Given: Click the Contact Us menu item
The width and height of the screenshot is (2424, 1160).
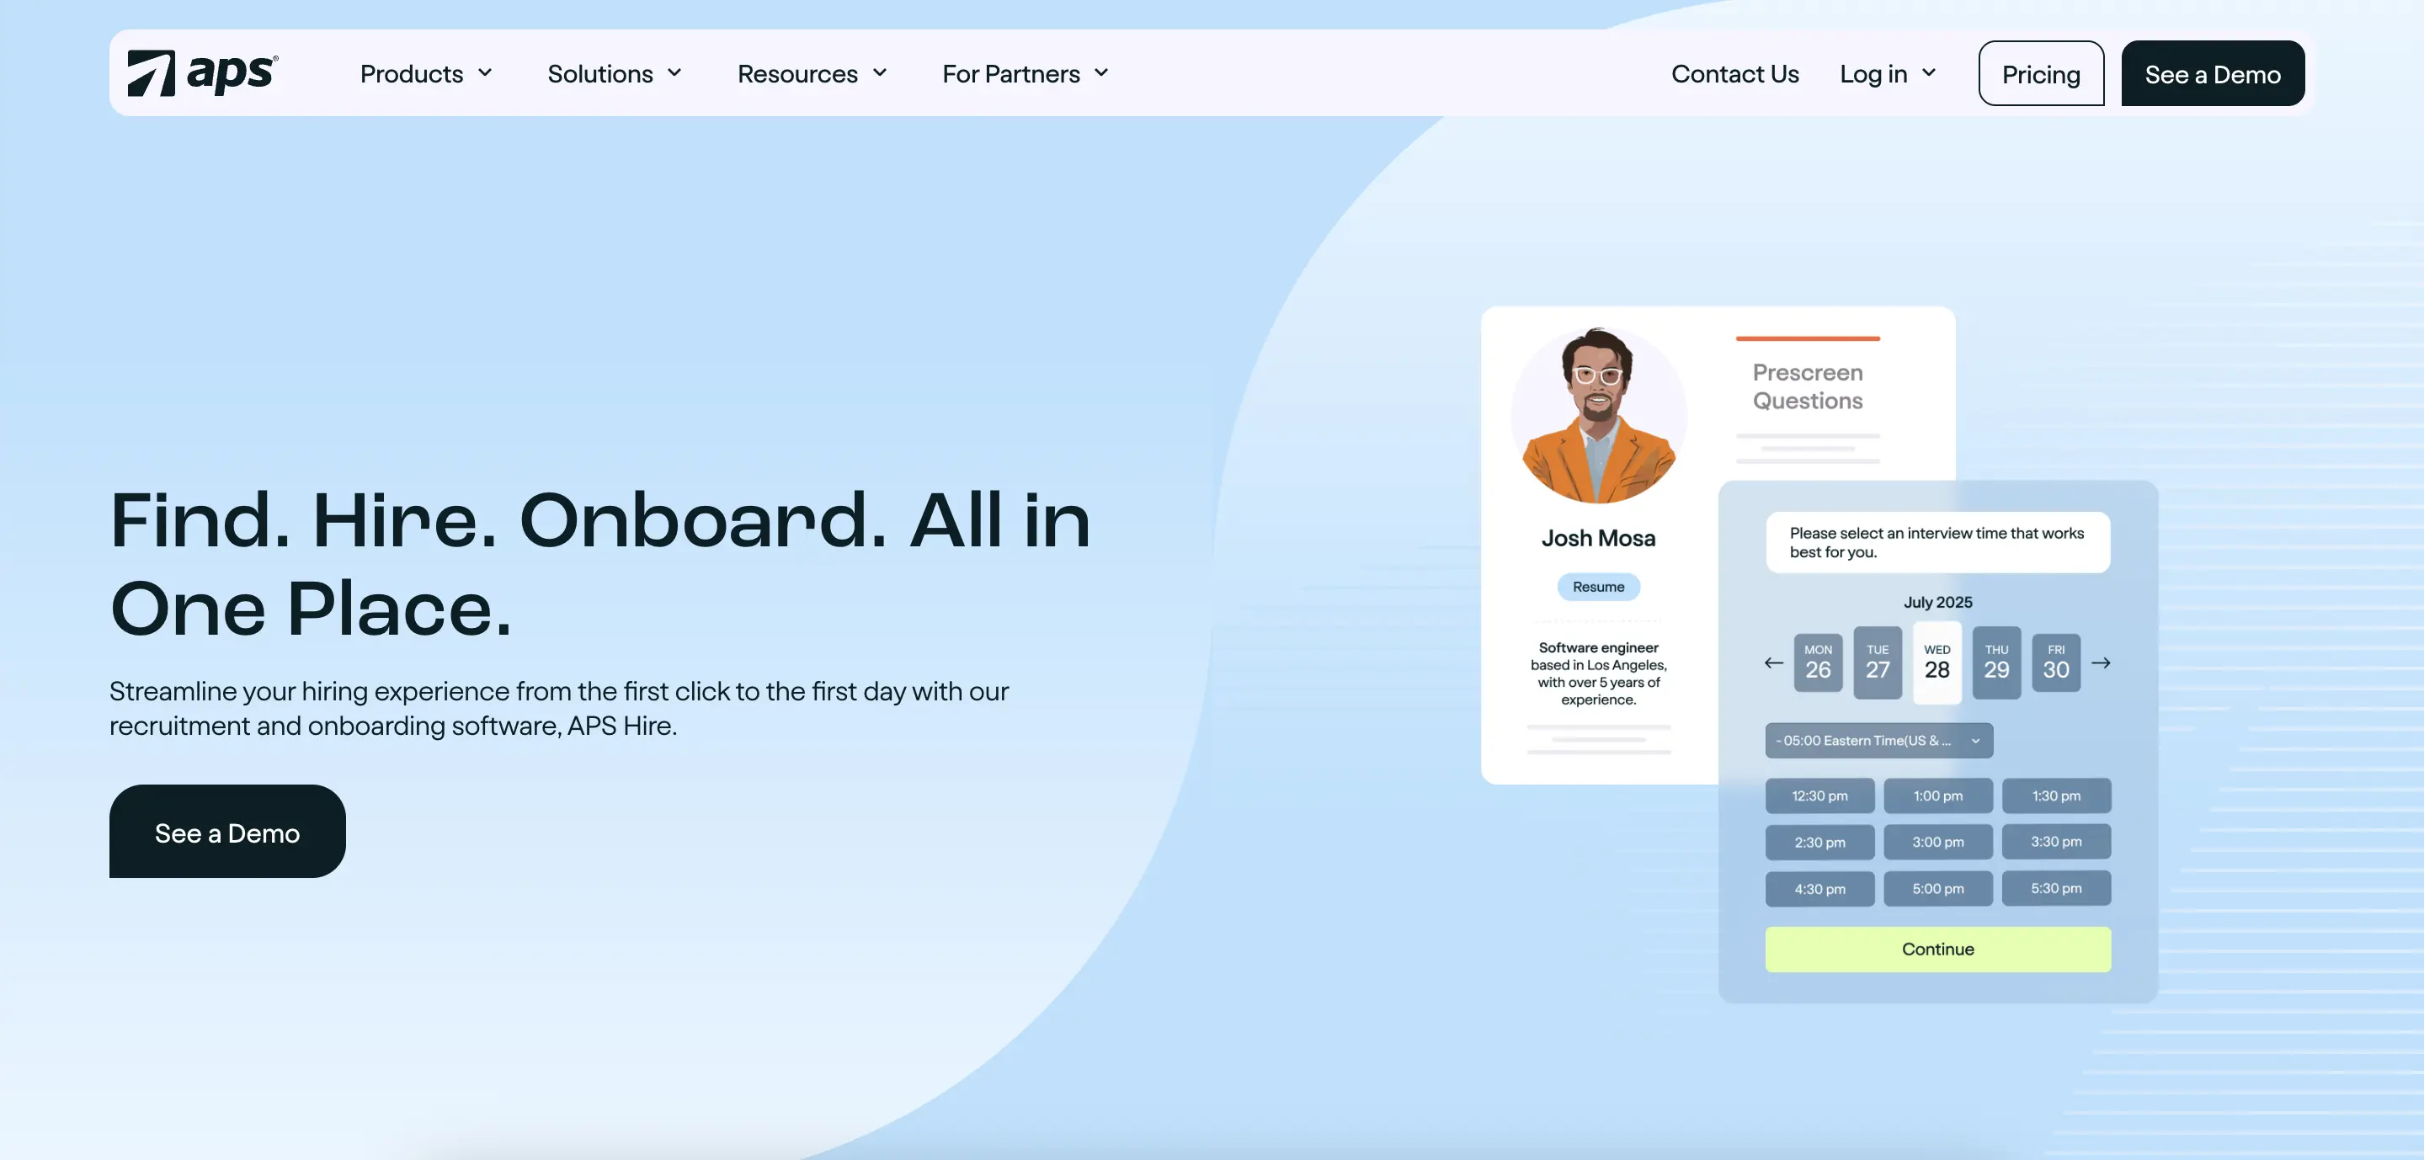Looking at the screenshot, I should click(x=1734, y=73).
